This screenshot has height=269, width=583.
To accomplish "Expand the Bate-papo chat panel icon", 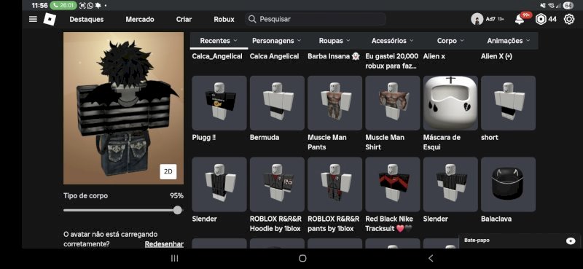I will tap(571, 241).
